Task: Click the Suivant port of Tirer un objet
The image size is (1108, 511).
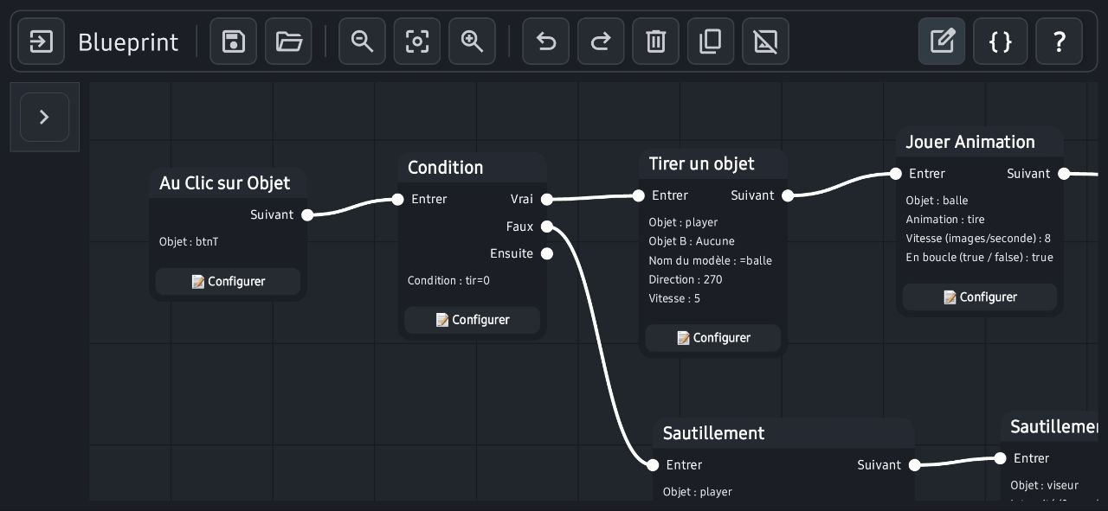Action: click(788, 195)
